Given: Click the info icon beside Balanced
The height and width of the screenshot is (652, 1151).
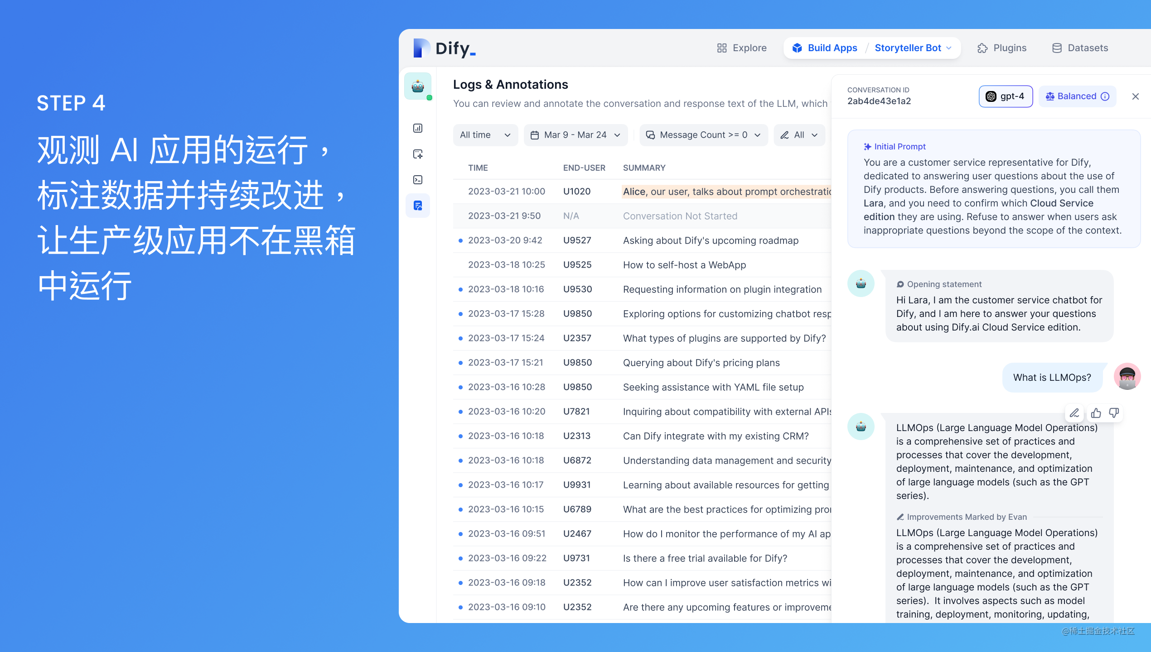Looking at the screenshot, I should (x=1106, y=96).
